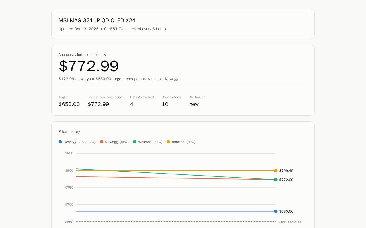Click the blue Newegg open box legend swatch

pos(60,142)
